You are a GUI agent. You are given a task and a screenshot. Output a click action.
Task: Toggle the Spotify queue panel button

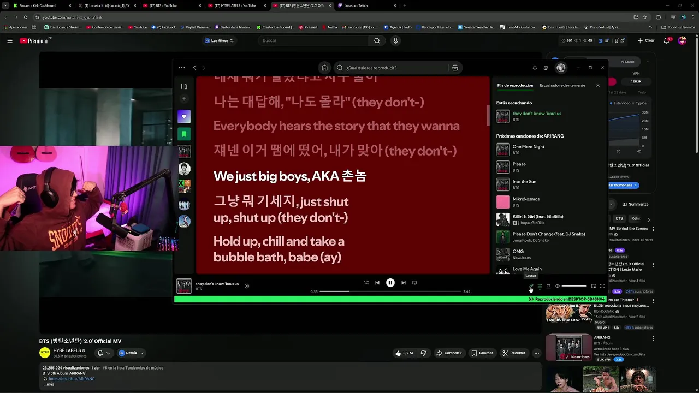click(x=540, y=286)
